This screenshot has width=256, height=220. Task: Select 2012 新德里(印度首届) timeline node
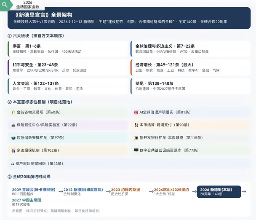click(83, 190)
